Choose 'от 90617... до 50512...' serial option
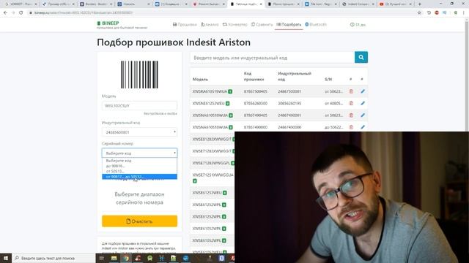469x263 pixels. click(x=139, y=177)
